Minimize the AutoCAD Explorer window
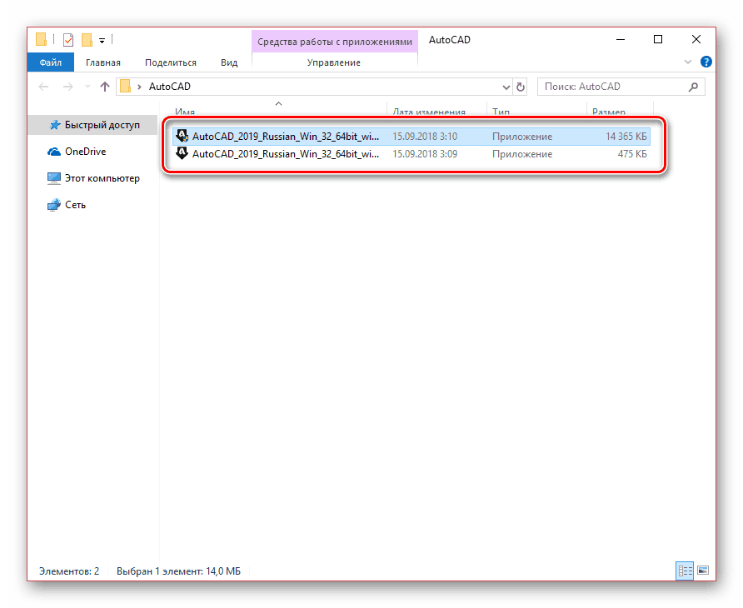 pos(621,39)
